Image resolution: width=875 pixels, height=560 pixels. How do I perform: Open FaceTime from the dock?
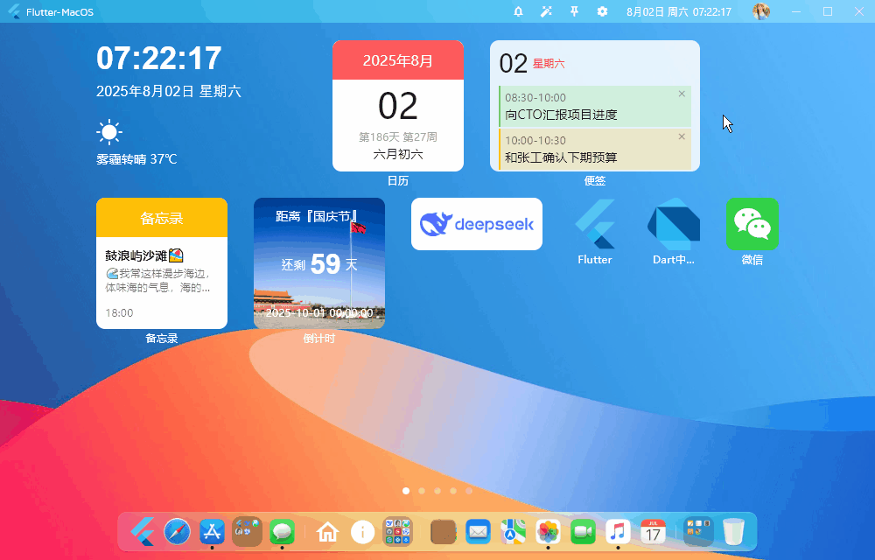(583, 531)
